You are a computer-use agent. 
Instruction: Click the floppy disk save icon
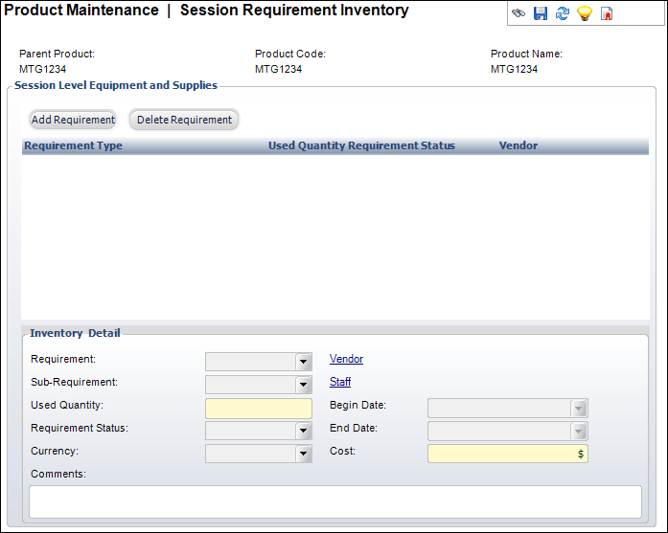tap(541, 14)
